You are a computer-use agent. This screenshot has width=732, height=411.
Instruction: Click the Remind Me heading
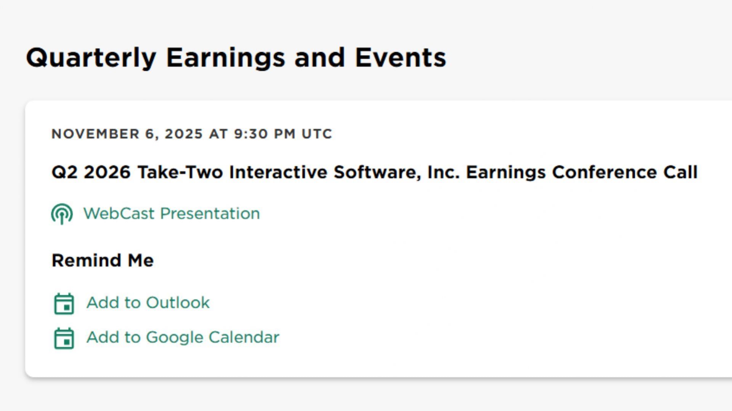(x=103, y=261)
